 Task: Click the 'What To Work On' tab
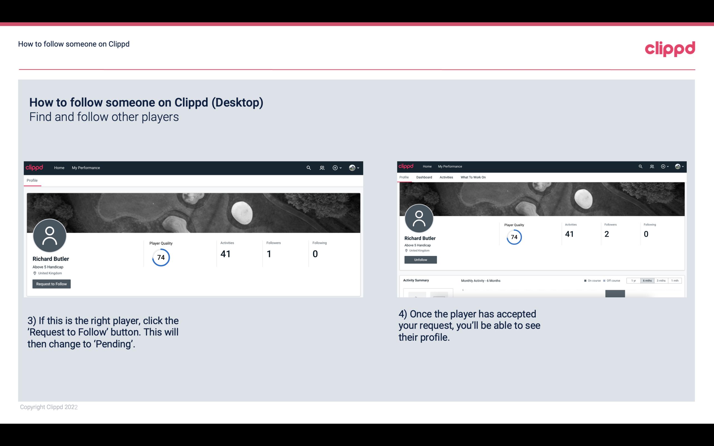coord(473,177)
